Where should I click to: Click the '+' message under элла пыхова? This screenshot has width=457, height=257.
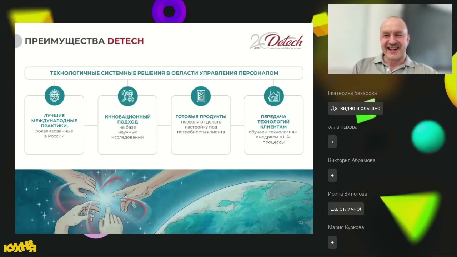point(332,142)
